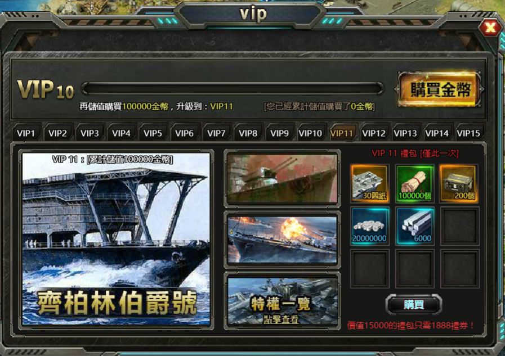
Task: Click the turret warship thumbnail
Action: (282, 178)
